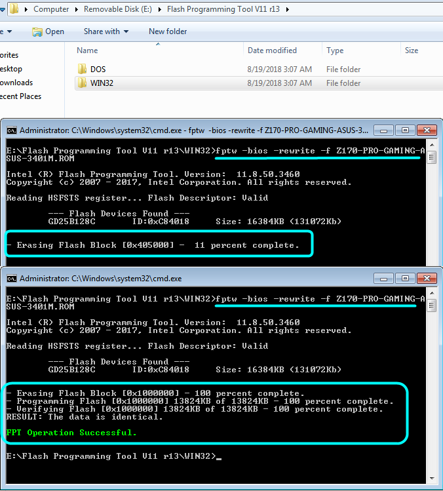This screenshot has width=443, height=491.
Task: Click scrollbar thumb in upper cmd window
Action: pos(432,157)
